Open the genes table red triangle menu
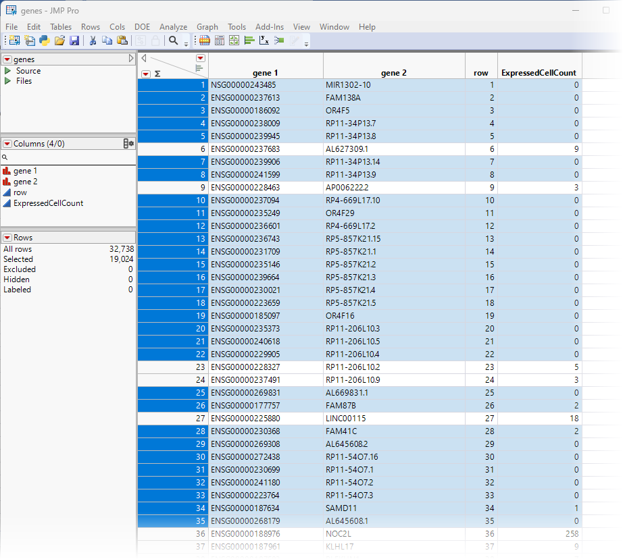 click(8, 59)
